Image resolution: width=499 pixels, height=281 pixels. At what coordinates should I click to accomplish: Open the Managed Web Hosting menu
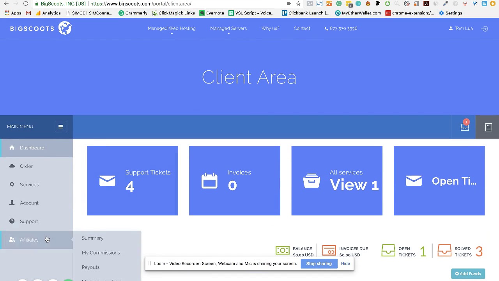172,28
